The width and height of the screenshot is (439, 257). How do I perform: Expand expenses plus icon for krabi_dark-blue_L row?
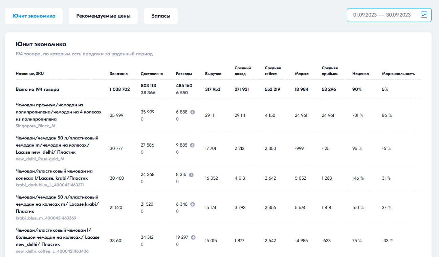(x=191, y=175)
